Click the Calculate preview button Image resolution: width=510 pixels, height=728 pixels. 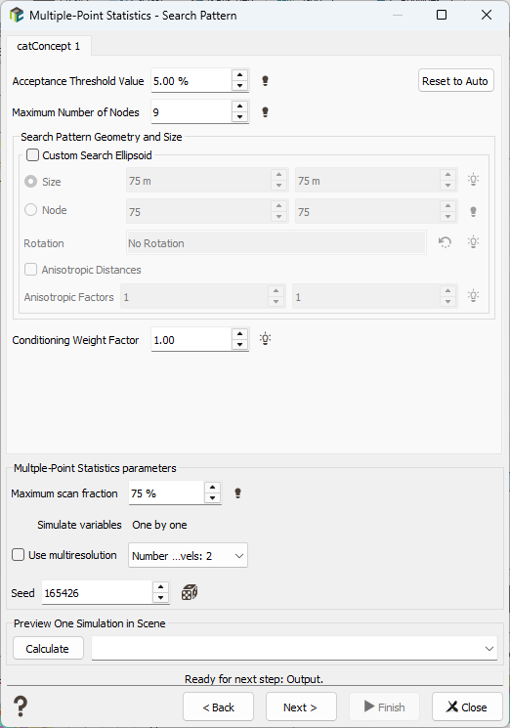[48, 648]
